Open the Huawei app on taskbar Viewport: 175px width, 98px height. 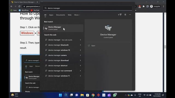coord(98,95)
